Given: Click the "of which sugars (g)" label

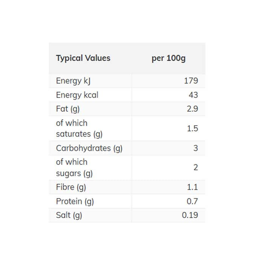Looking at the screenshot, I should (x=74, y=167).
